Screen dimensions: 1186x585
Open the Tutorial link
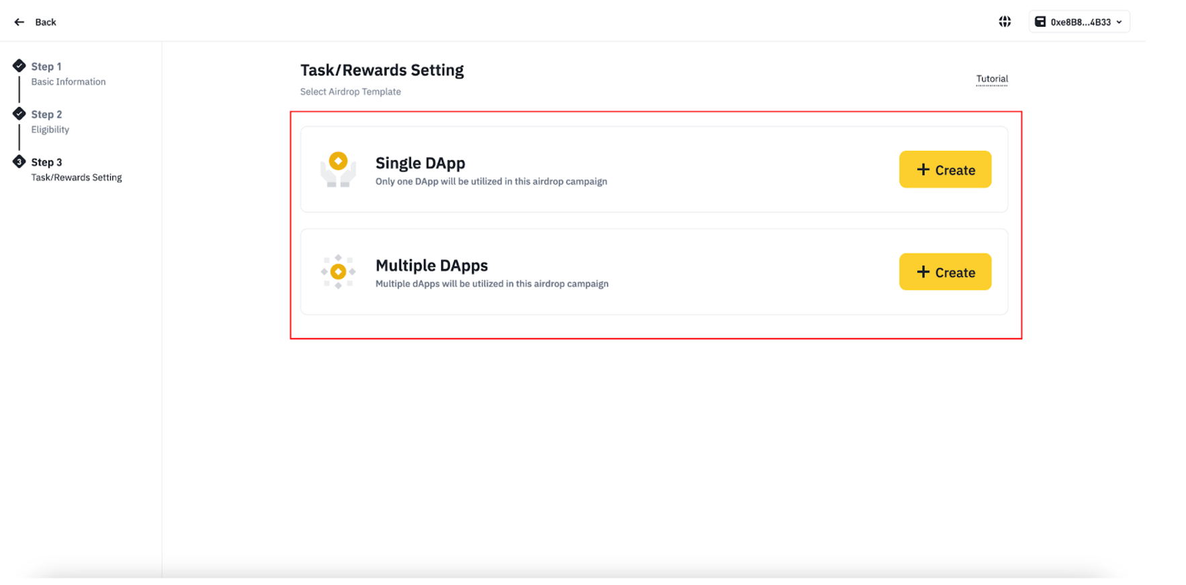(x=991, y=78)
